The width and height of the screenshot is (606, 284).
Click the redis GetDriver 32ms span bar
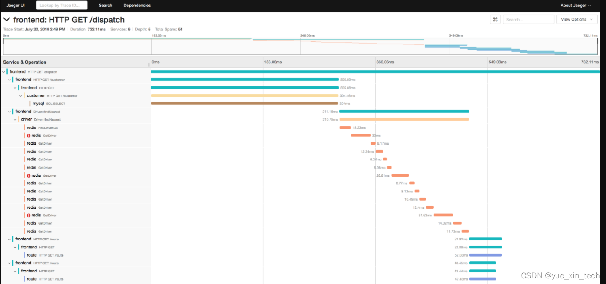pos(361,135)
